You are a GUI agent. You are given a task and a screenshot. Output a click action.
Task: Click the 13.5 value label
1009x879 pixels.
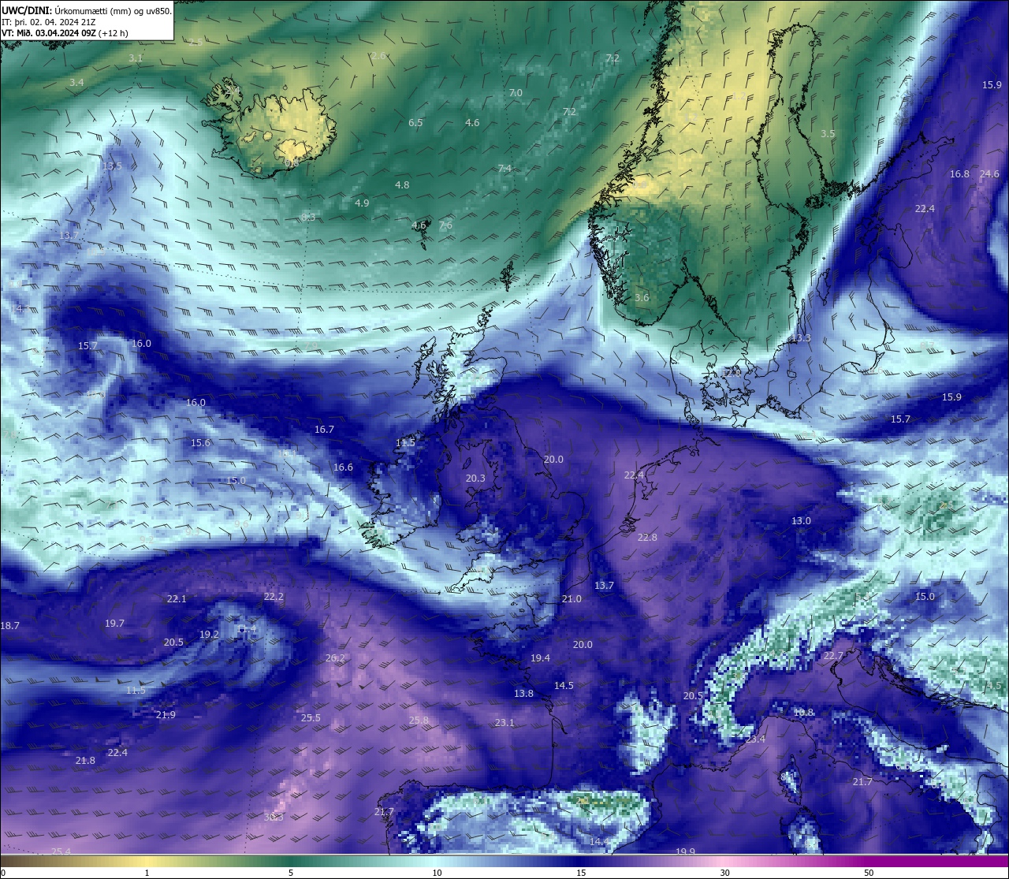click(112, 166)
